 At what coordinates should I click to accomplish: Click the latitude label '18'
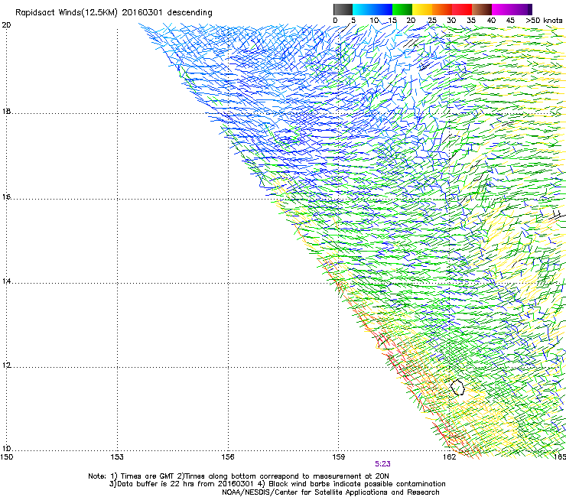tap(6, 112)
